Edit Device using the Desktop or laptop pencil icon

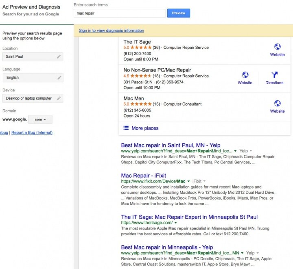[x=59, y=98]
